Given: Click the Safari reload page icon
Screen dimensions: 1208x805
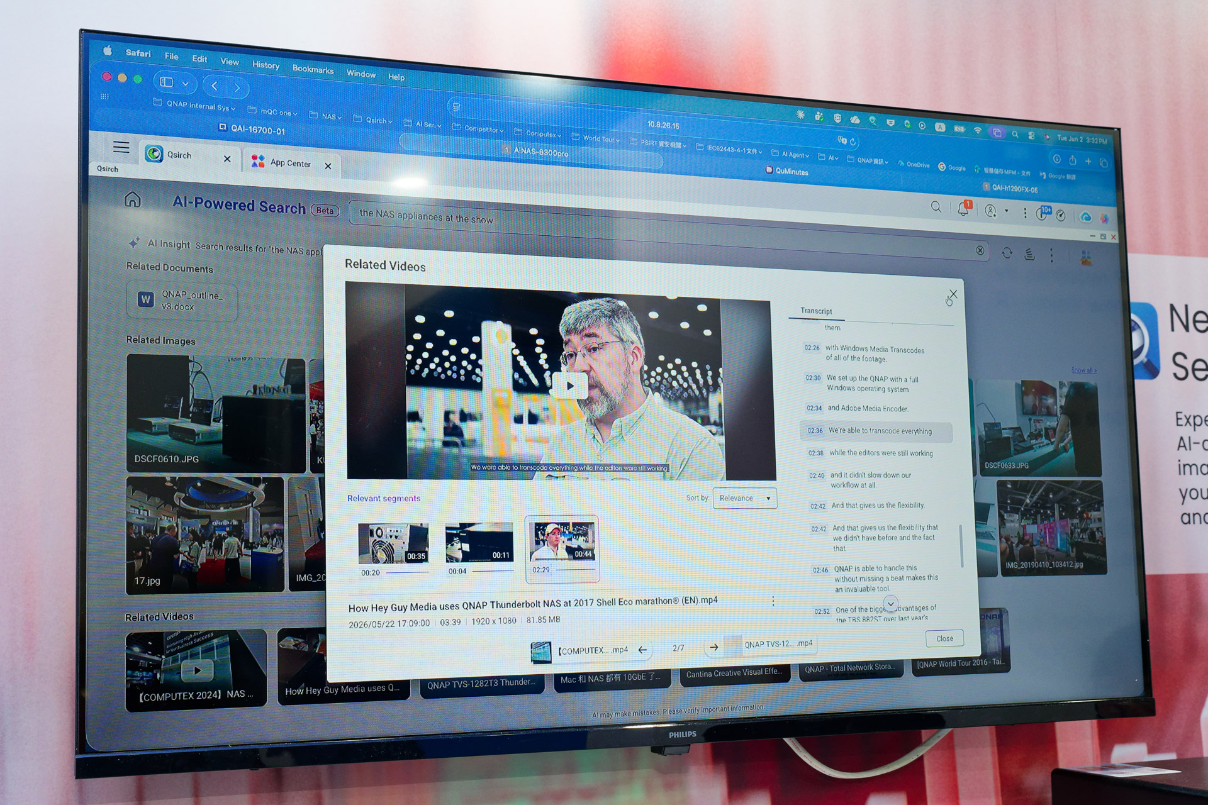Looking at the screenshot, I should 854,142.
